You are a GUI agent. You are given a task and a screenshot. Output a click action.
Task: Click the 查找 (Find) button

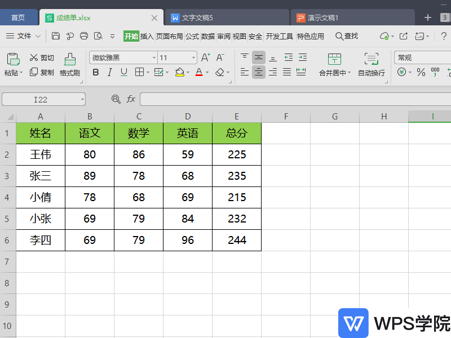pyautogui.click(x=347, y=36)
